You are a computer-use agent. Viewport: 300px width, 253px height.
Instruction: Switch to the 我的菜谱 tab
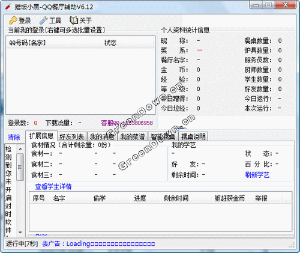click(x=133, y=137)
